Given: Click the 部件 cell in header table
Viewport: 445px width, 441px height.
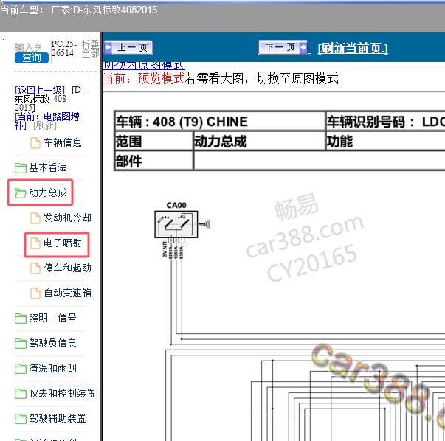Looking at the screenshot, I should pyautogui.click(x=153, y=161).
